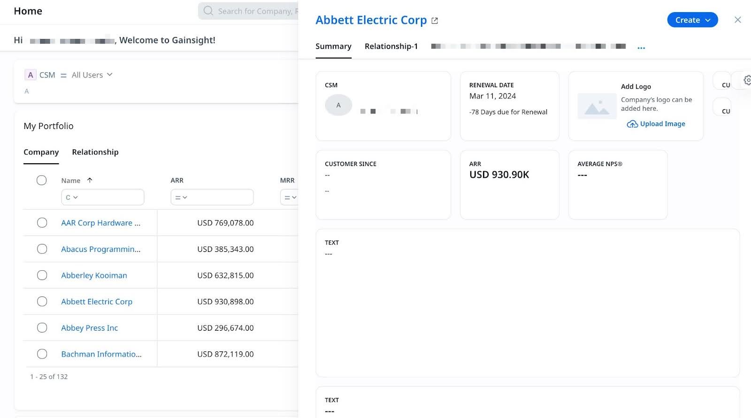Image resolution: width=751 pixels, height=418 pixels.
Task: Click the MRR column header
Action: click(287, 180)
